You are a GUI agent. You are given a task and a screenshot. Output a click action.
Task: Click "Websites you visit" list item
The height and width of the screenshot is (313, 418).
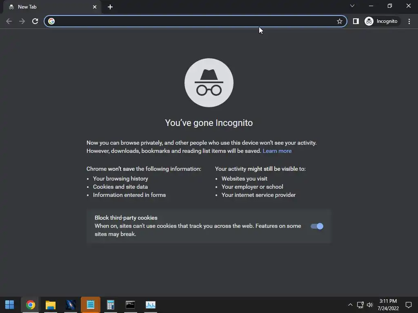pyautogui.click(x=245, y=179)
